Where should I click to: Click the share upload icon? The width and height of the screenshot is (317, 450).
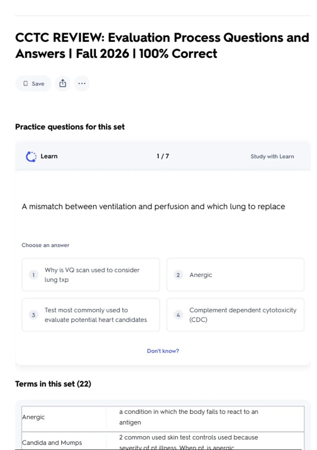tap(63, 83)
